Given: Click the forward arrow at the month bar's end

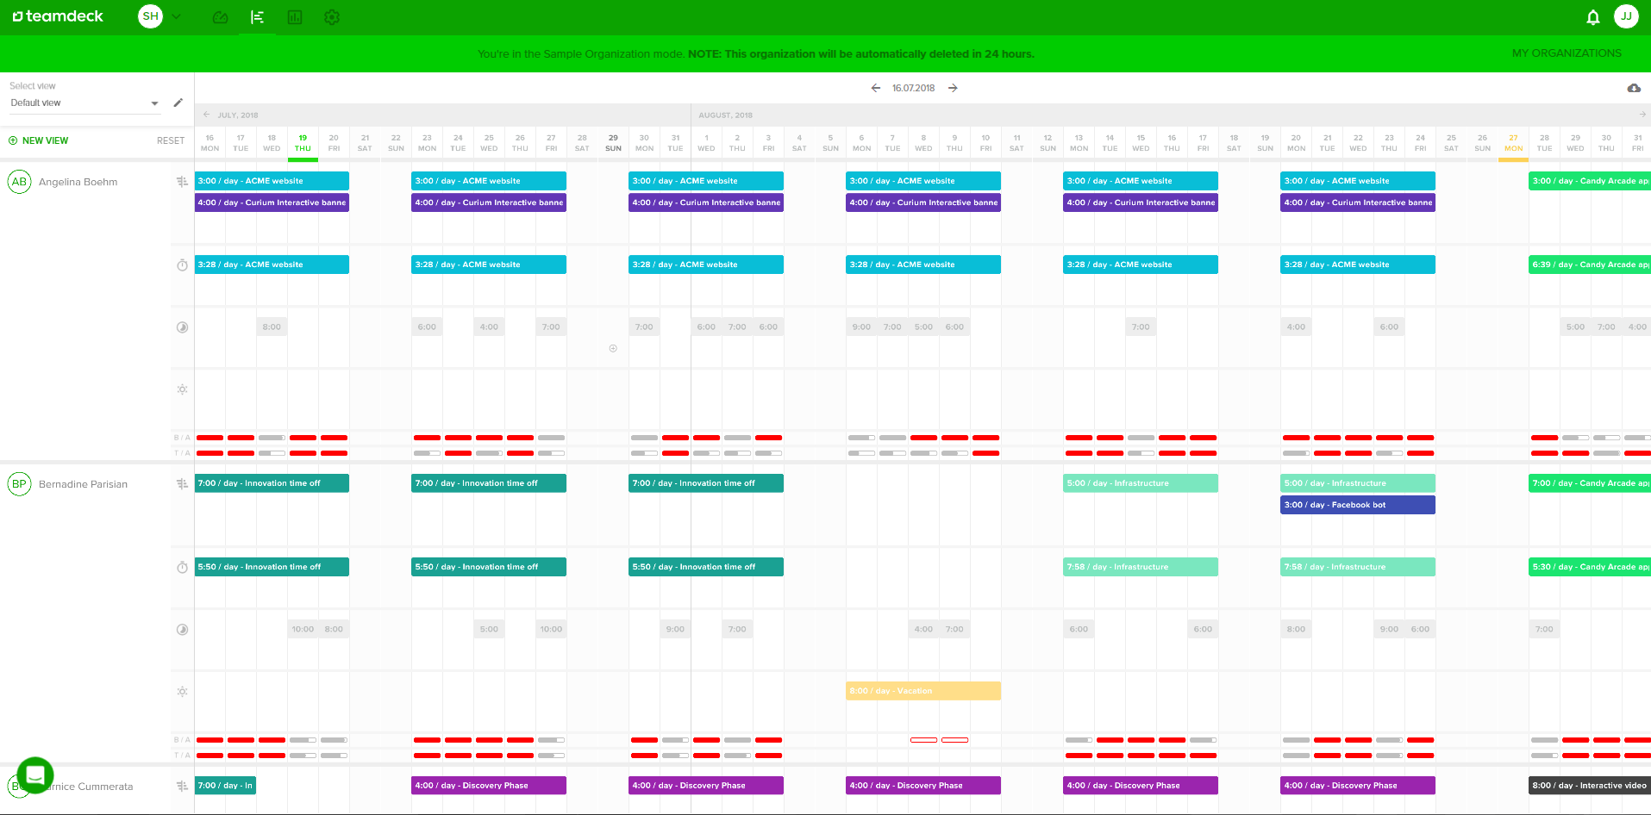Looking at the screenshot, I should click(1642, 115).
